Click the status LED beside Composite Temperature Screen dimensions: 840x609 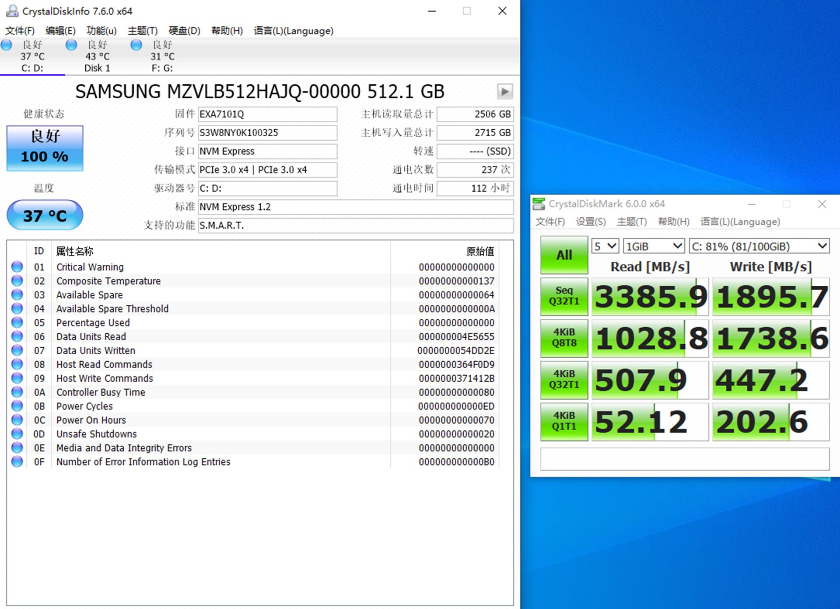tap(17, 281)
